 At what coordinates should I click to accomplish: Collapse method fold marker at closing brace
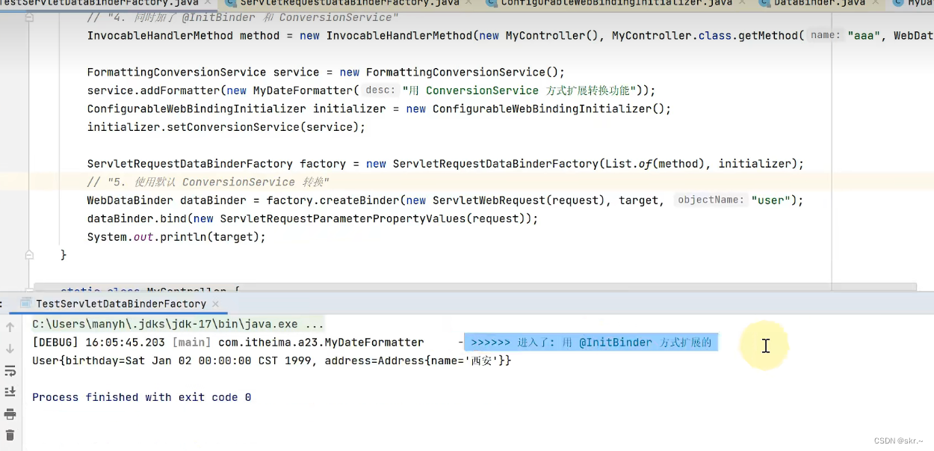pyautogui.click(x=29, y=255)
